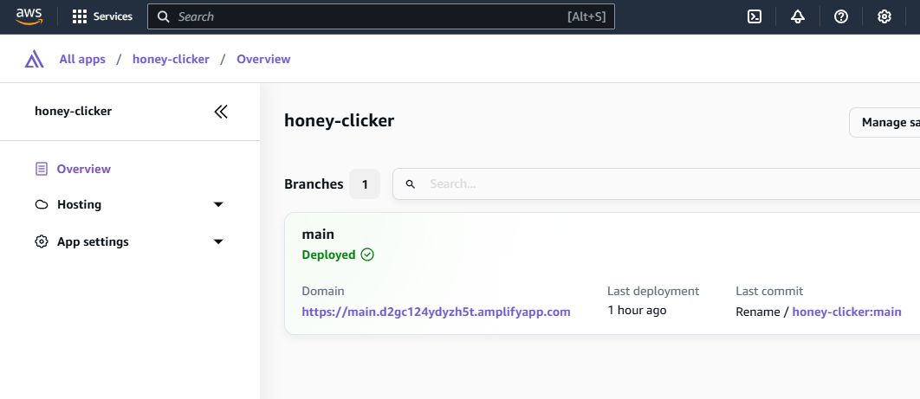Click the App settings gear icon

click(x=41, y=241)
